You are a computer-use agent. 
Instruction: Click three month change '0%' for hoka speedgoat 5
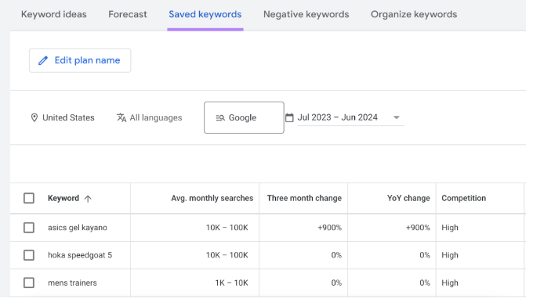[336, 255]
